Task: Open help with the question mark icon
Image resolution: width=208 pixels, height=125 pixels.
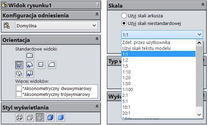Action: (97, 5)
